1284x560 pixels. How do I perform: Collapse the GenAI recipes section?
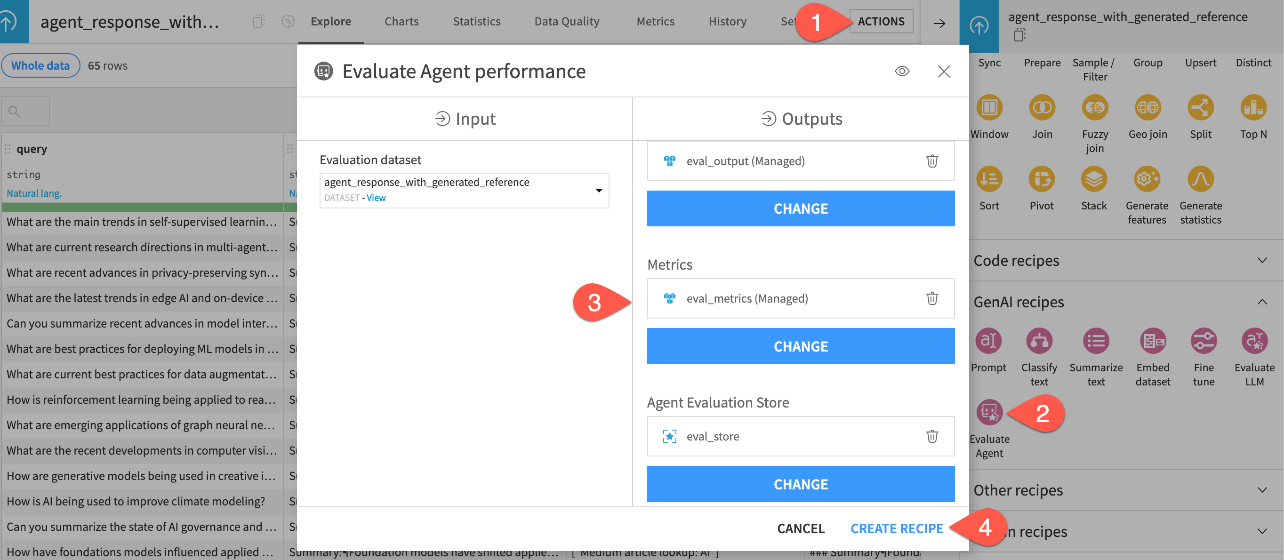coord(1261,302)
